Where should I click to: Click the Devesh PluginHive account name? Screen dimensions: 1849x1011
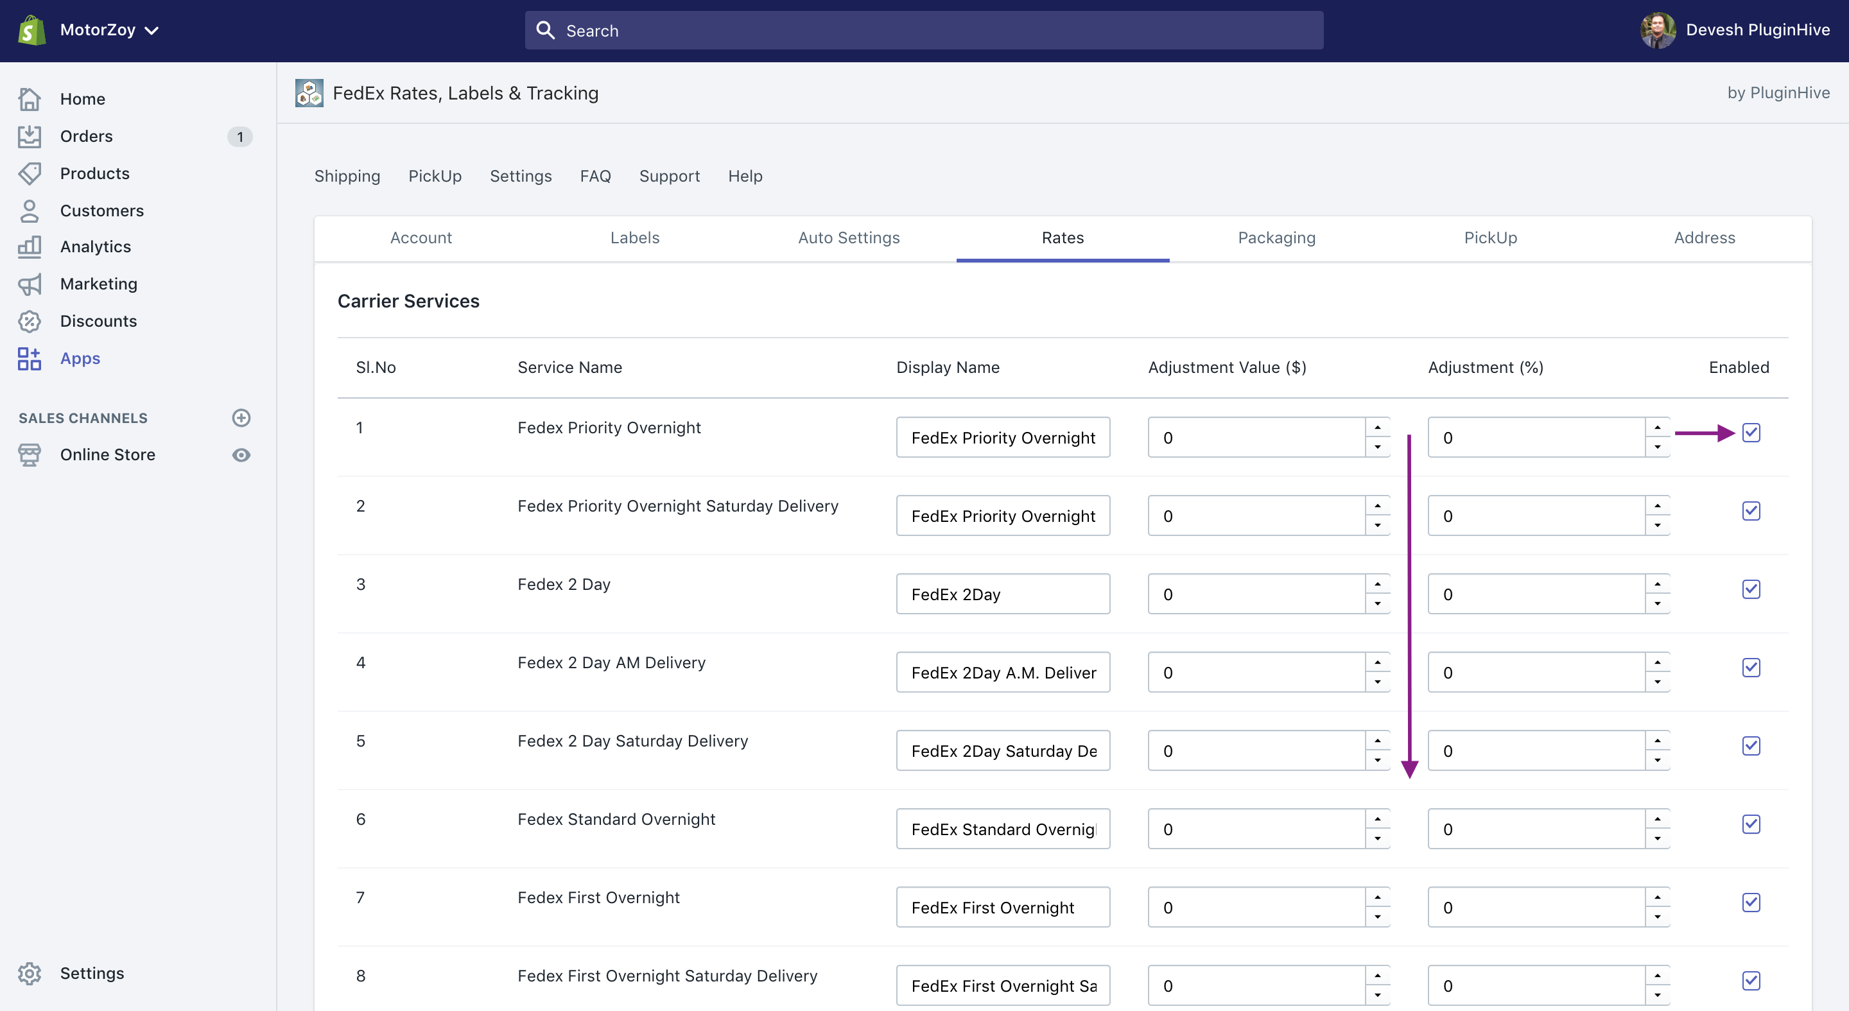[x=1758, y=30]
